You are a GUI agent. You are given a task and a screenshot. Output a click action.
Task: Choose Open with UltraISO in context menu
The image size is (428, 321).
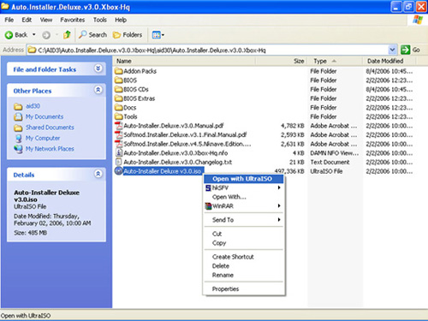(244, 179)
